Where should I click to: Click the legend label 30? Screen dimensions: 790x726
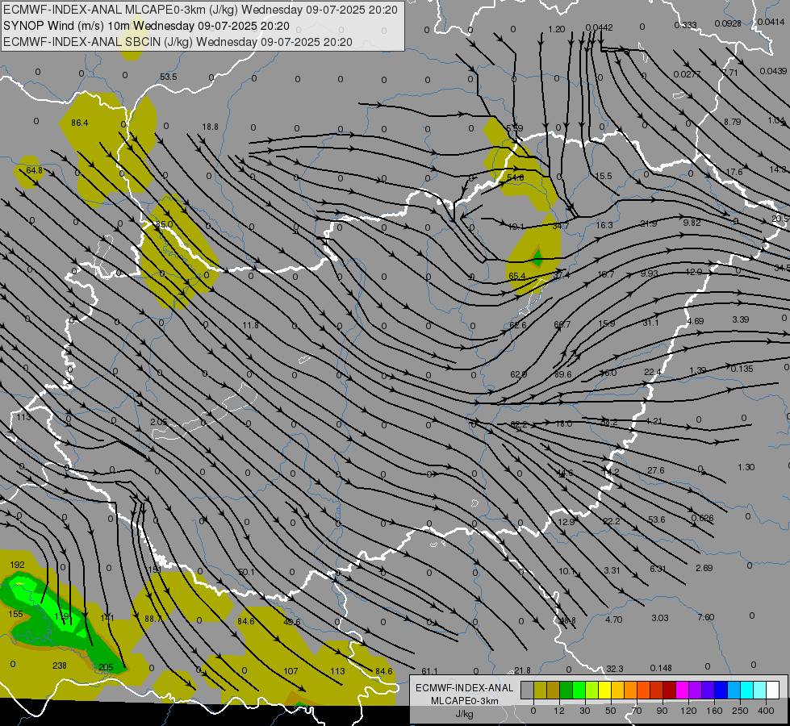point(584,711)
